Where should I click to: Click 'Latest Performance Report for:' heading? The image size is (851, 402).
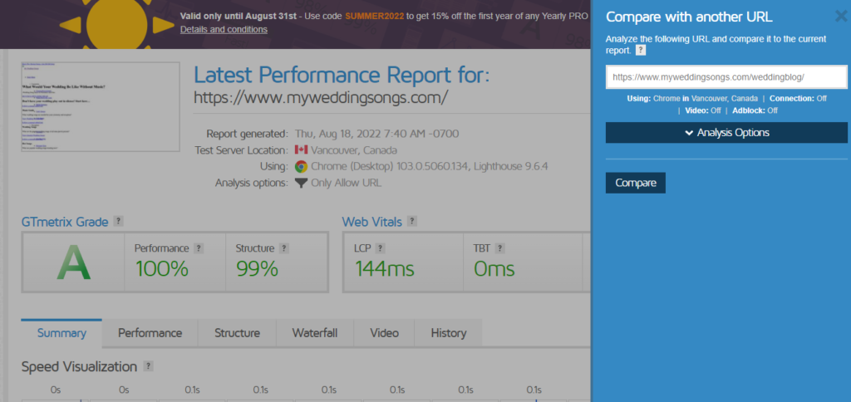coord(342,75)
